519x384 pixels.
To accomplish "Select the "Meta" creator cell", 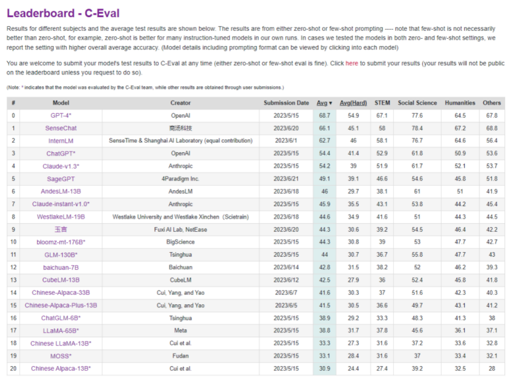I will [x=181, y=331].
